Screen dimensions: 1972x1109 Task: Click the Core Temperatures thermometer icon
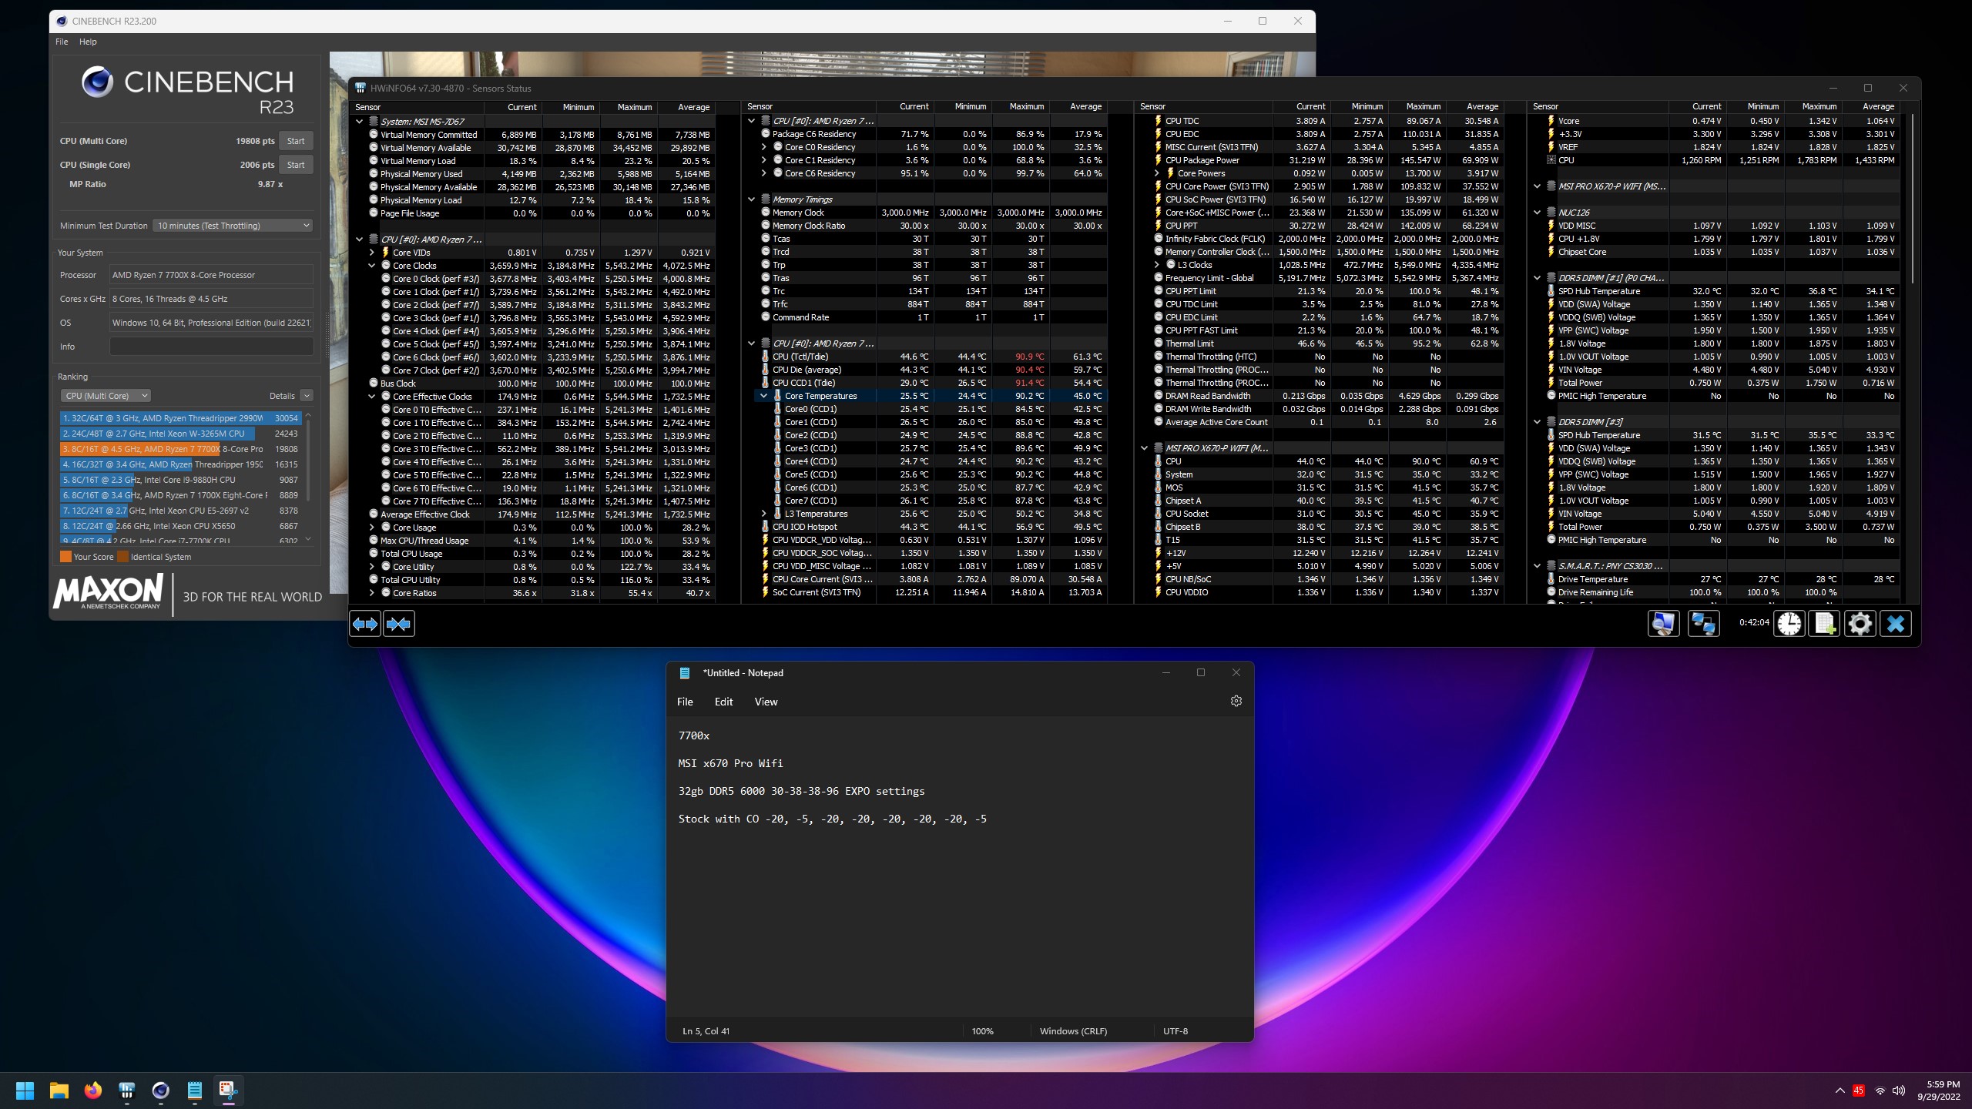pos(777,396)
